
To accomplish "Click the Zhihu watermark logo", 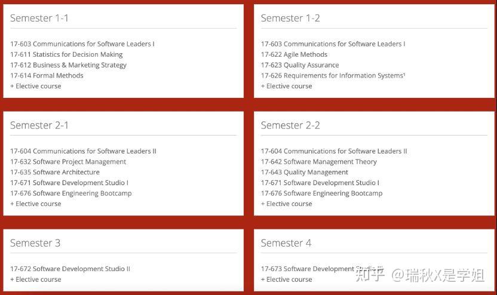I will [370, 275].
